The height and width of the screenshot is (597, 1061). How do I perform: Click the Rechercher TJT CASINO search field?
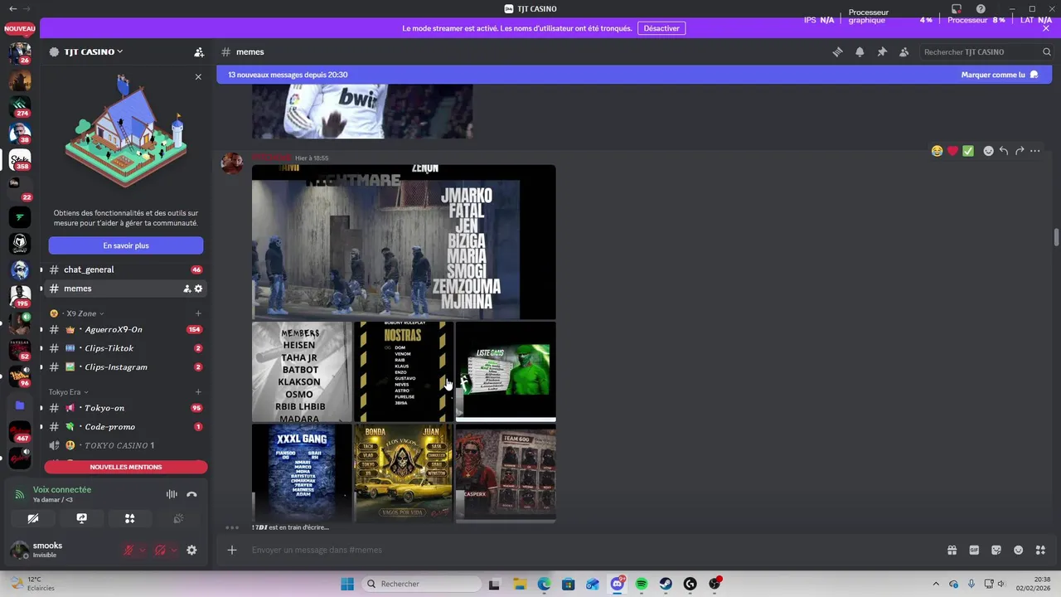(x=986, y=51)
